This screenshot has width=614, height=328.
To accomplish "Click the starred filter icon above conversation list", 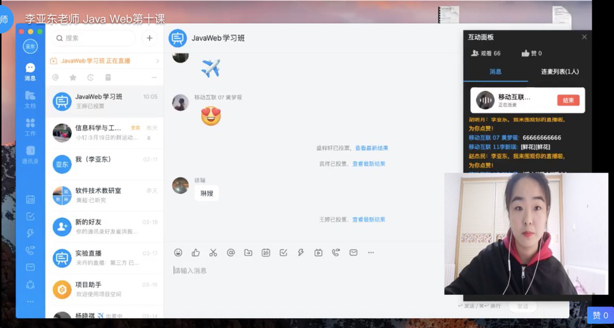I will pos(73,77).
